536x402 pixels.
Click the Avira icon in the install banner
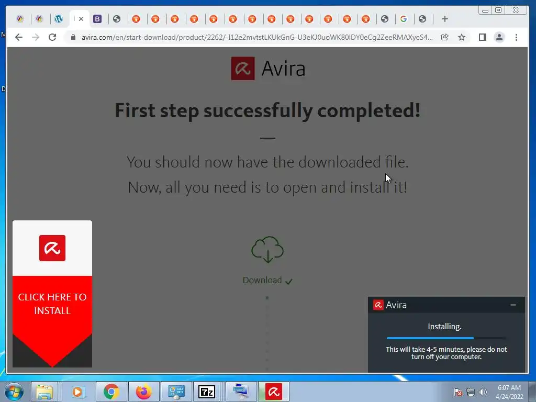[52, 248]
